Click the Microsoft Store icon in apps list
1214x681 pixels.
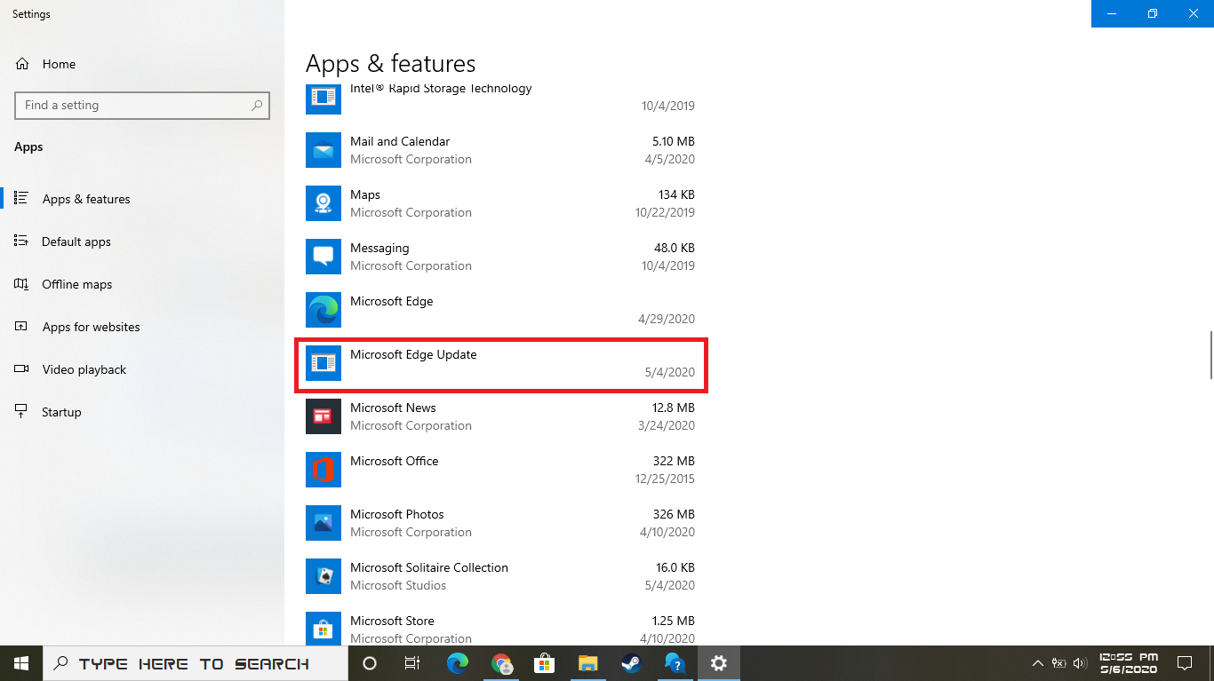[x=323, y=629]
